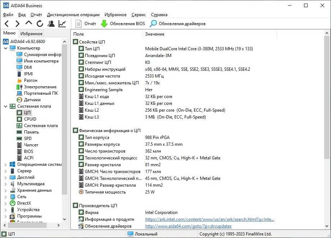Image resolution: width=331 pixels, height=238 pixels.
Task: Click Обновления BIOS green arrow button
Action: pyautogui.click(x=123, y=24)
